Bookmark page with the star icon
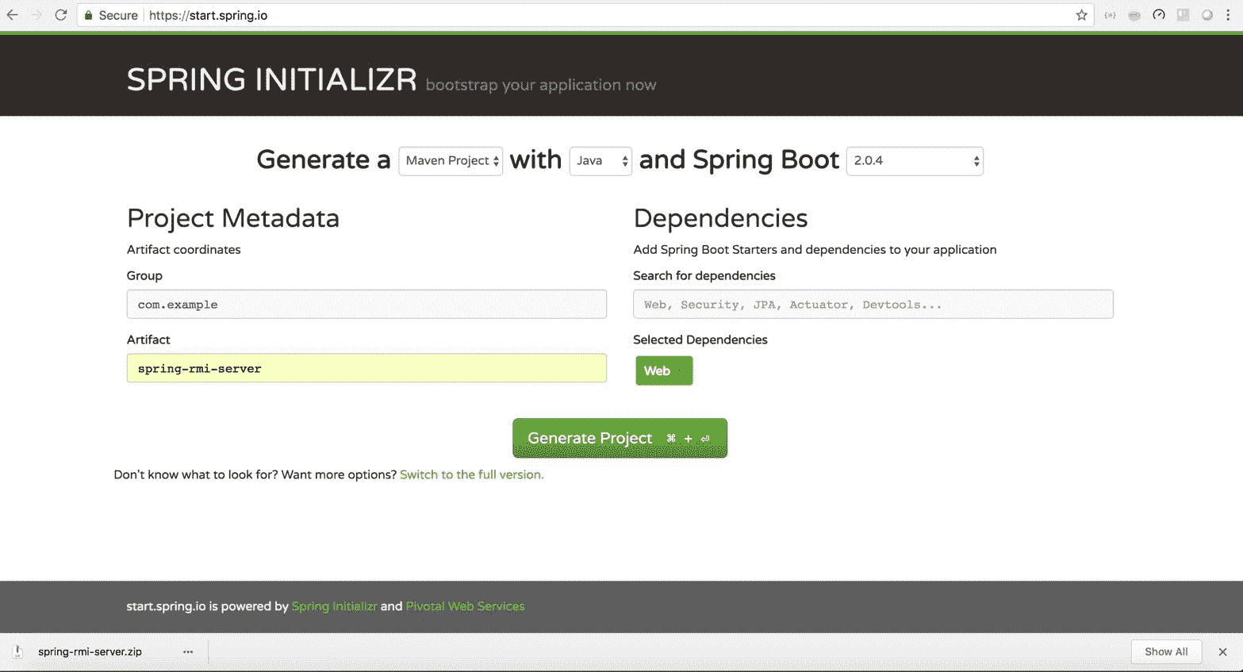The width and height of the screenshot is (1243, 672). (x=1081, y=15)
